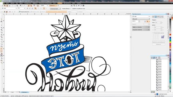Open the Обычный font style dropdown in docker

(x=141, y=19)
